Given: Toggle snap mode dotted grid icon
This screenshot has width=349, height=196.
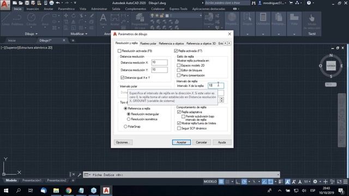Looking at the screenshot, I should pyautogui.click(x=227, y=181).
